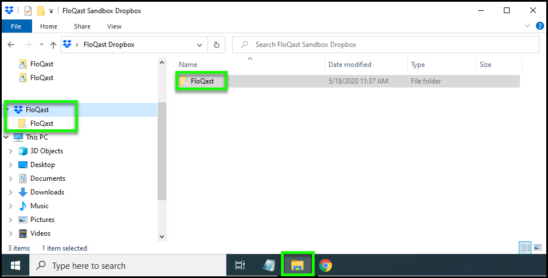This screenshot has height=278, width=548.
Task: Switch to the View ribbon tab
Action: point(114,26)
